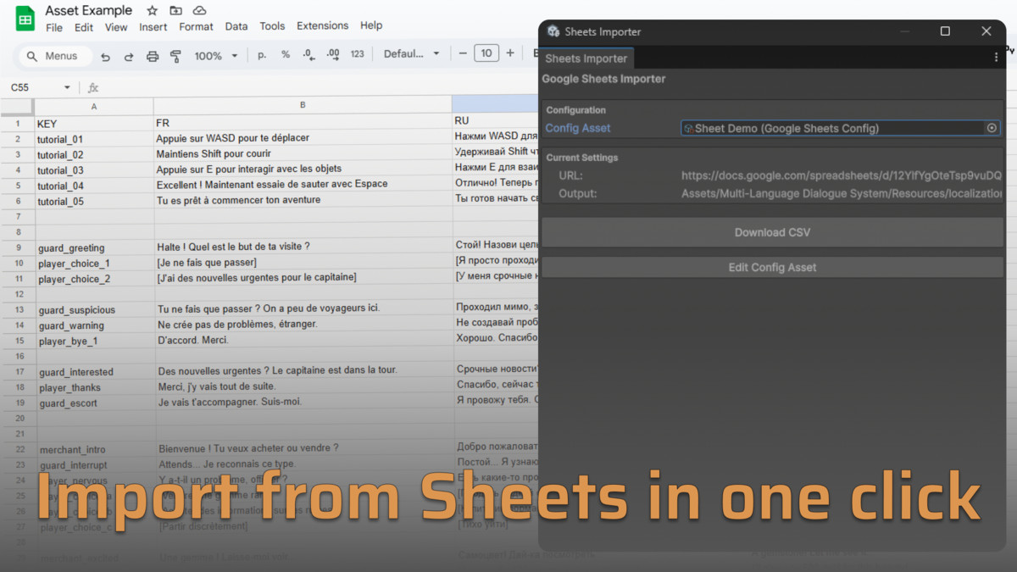
Task: Select column B header
Action: click(303, 106)
